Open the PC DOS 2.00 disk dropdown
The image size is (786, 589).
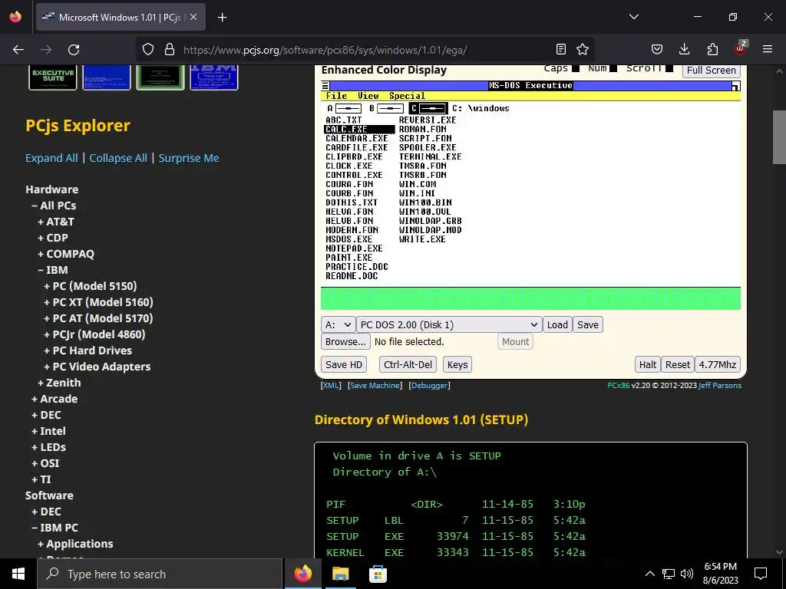coord(449,324)
